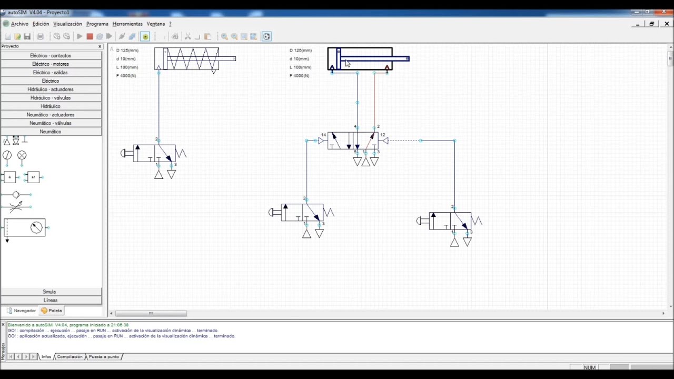
Task: Select the OR (≥1) logic valve symbol
Action: [x=34, y=177]
